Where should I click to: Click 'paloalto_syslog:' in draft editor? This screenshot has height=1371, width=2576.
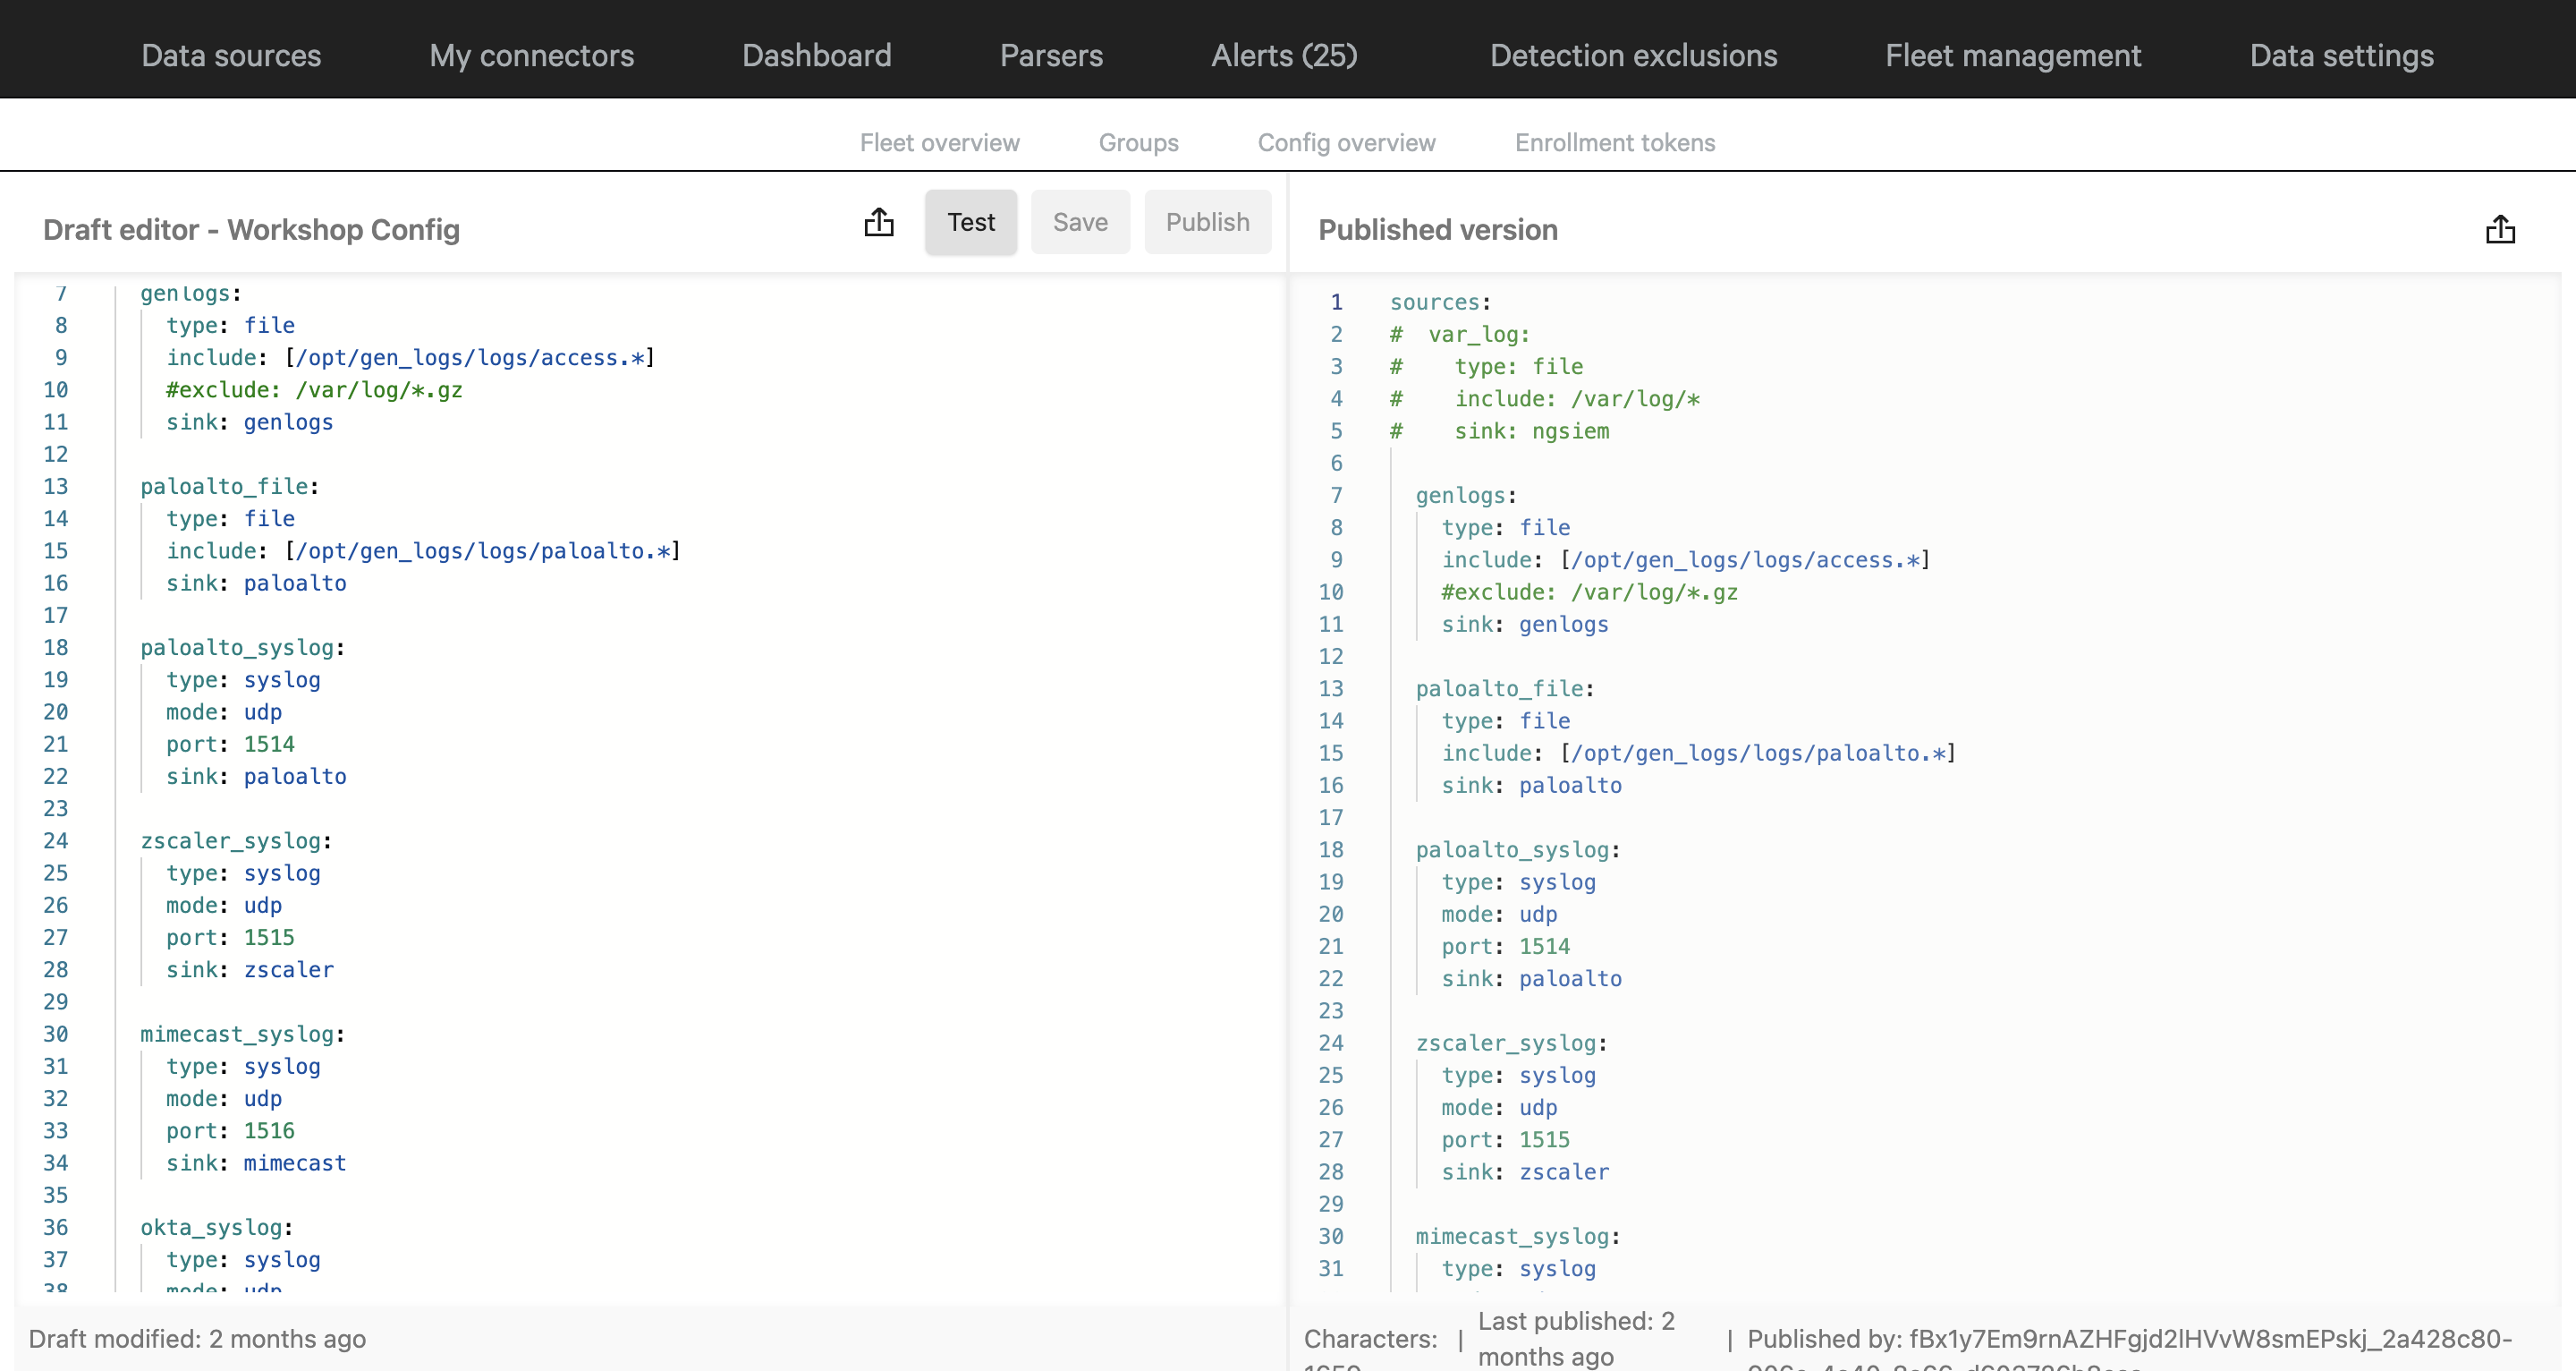(243, 648)
